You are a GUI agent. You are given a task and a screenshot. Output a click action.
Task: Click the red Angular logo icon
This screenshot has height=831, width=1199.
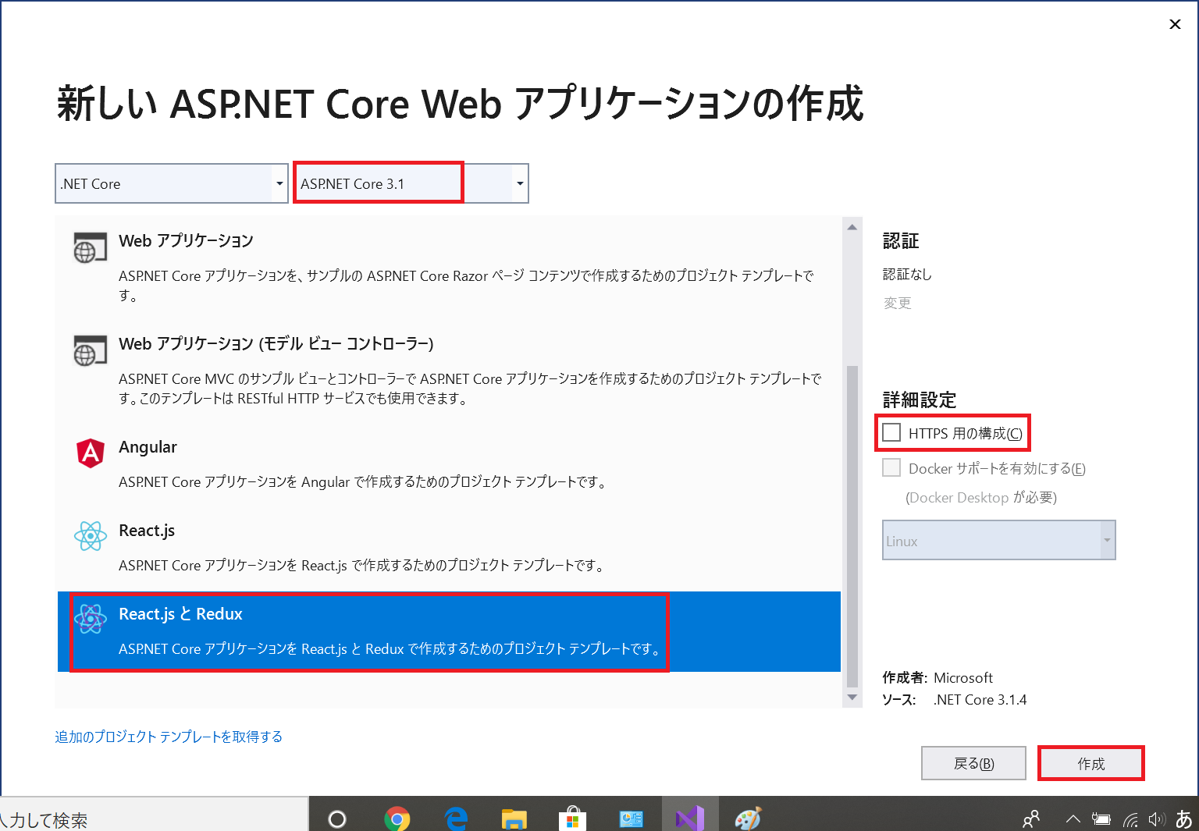(x=91, y=453)
